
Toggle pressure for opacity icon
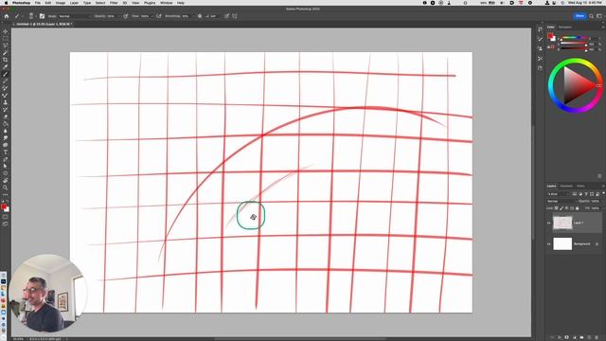tap(126, 16)
